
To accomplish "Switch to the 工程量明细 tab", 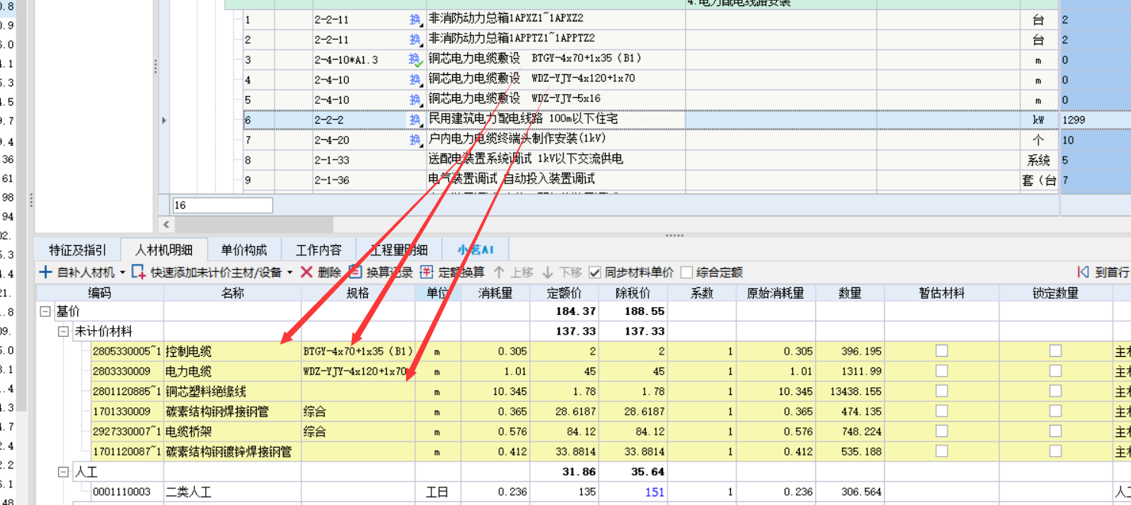I will [399, 250].
